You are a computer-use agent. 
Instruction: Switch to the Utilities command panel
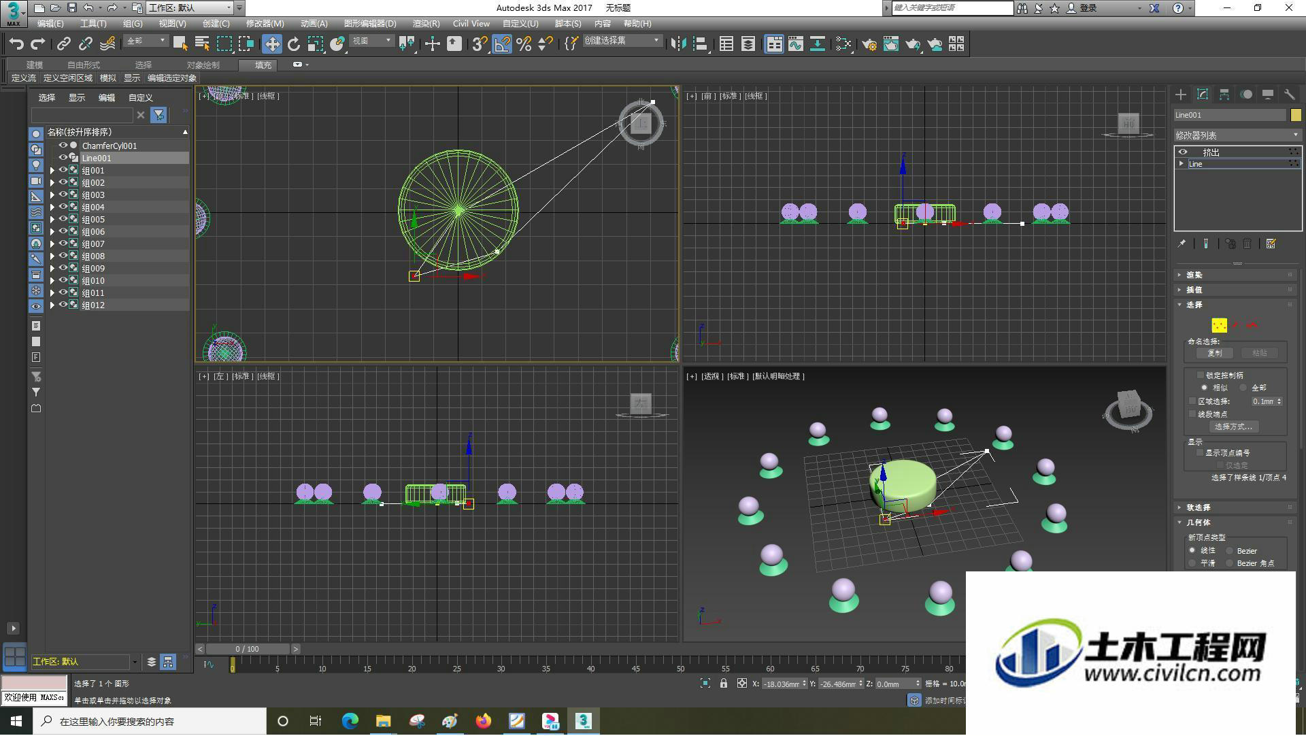point(1290,95)
